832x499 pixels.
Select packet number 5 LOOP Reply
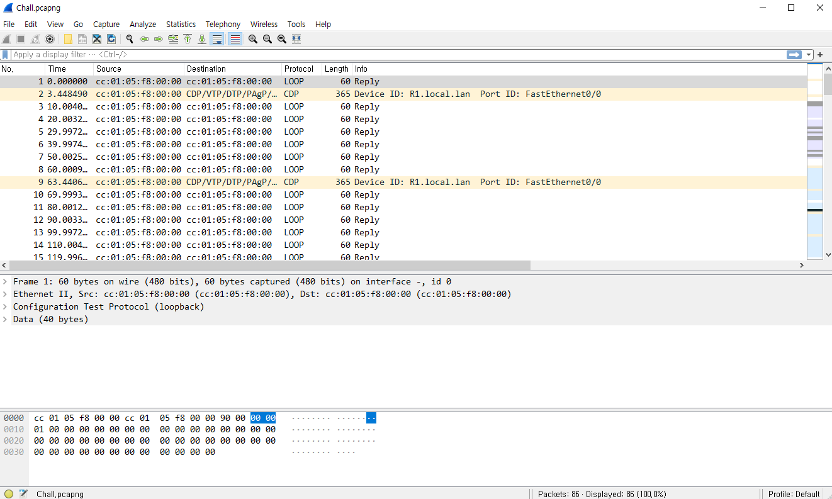(x=403, y=132)
